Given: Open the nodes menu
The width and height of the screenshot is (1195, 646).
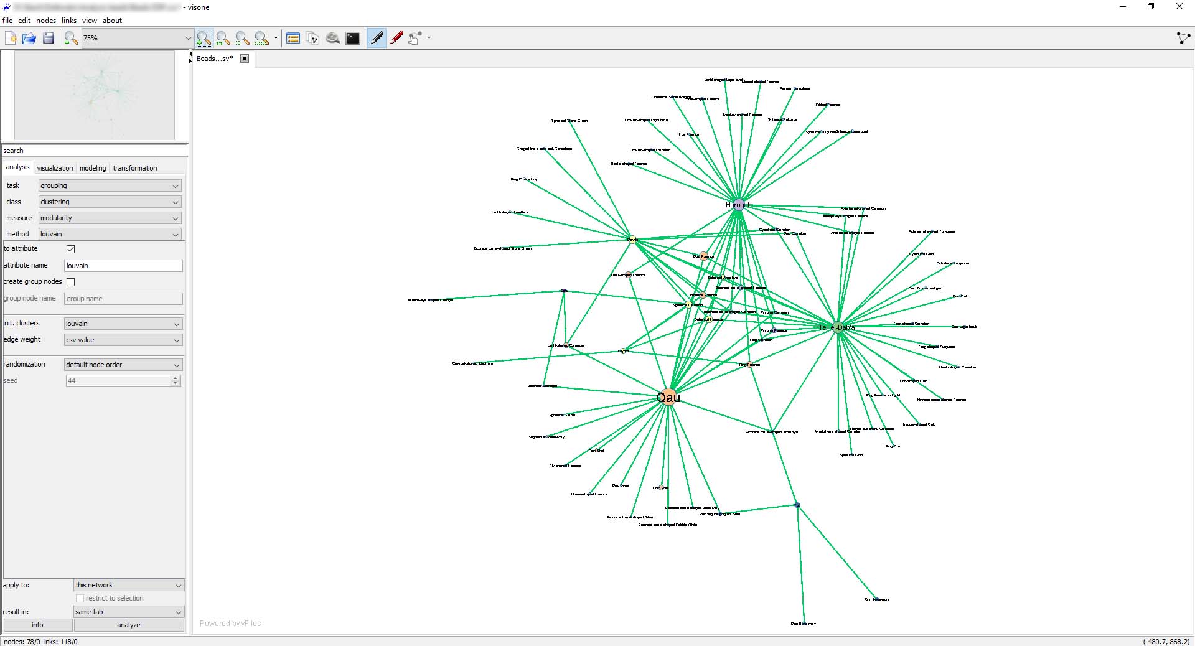Looking at the screenshot, I should coord(46,21).
